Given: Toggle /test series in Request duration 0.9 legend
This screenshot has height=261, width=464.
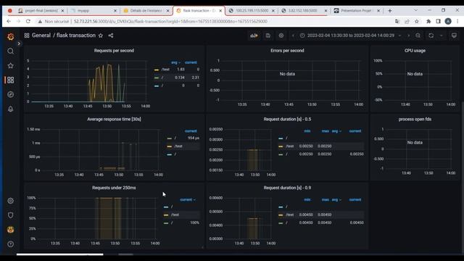Looking at the screenshot, I should (290, 215).
